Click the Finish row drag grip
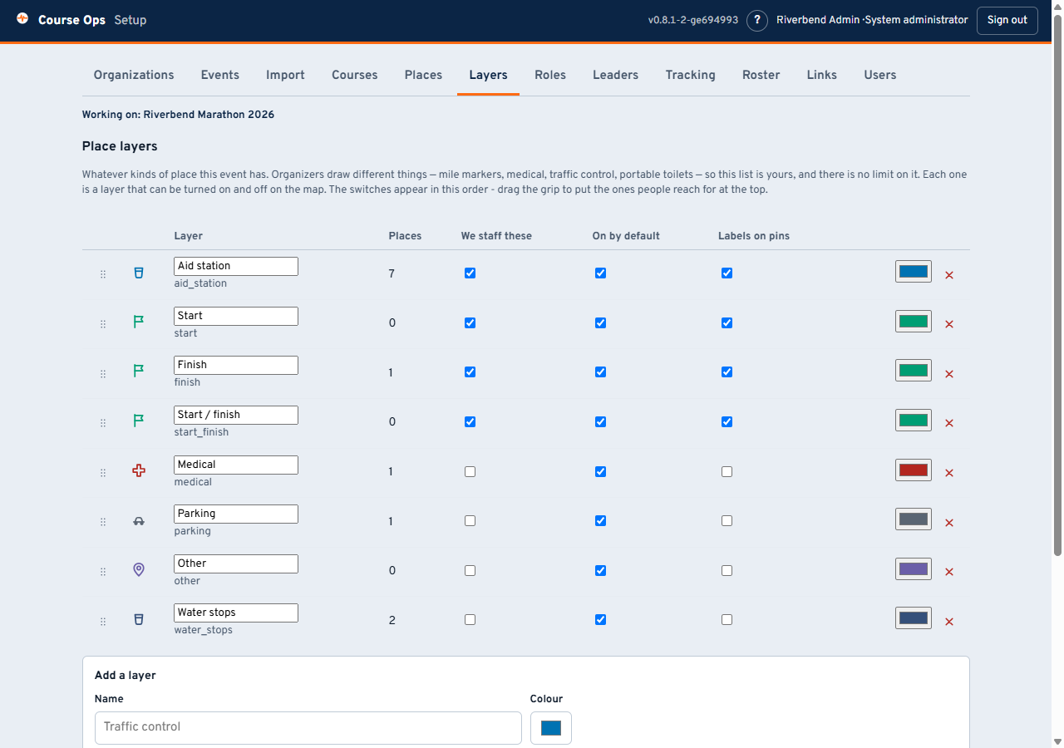The height and width of the screenshot is (748, 1064). [x=103, y=374]
